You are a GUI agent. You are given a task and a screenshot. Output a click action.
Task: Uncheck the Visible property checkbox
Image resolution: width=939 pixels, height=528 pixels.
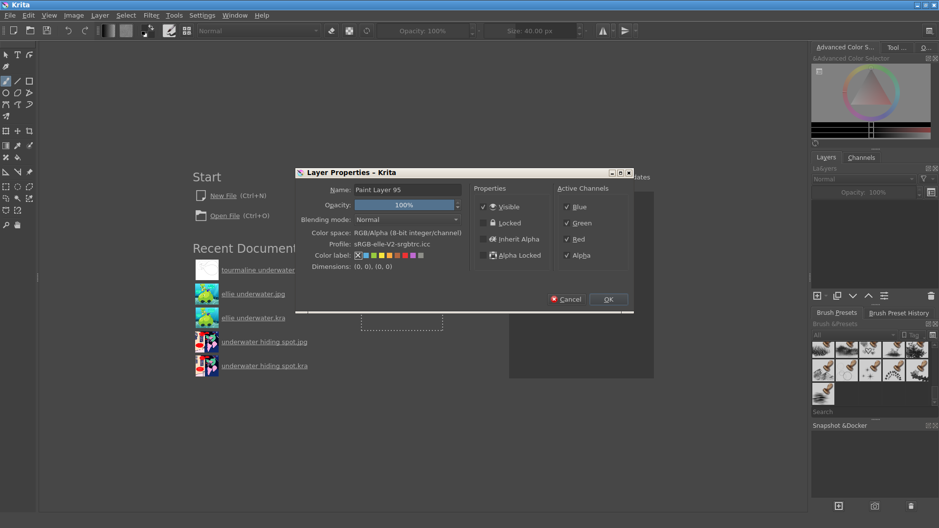pyautogui.click(x=483, y=207)
